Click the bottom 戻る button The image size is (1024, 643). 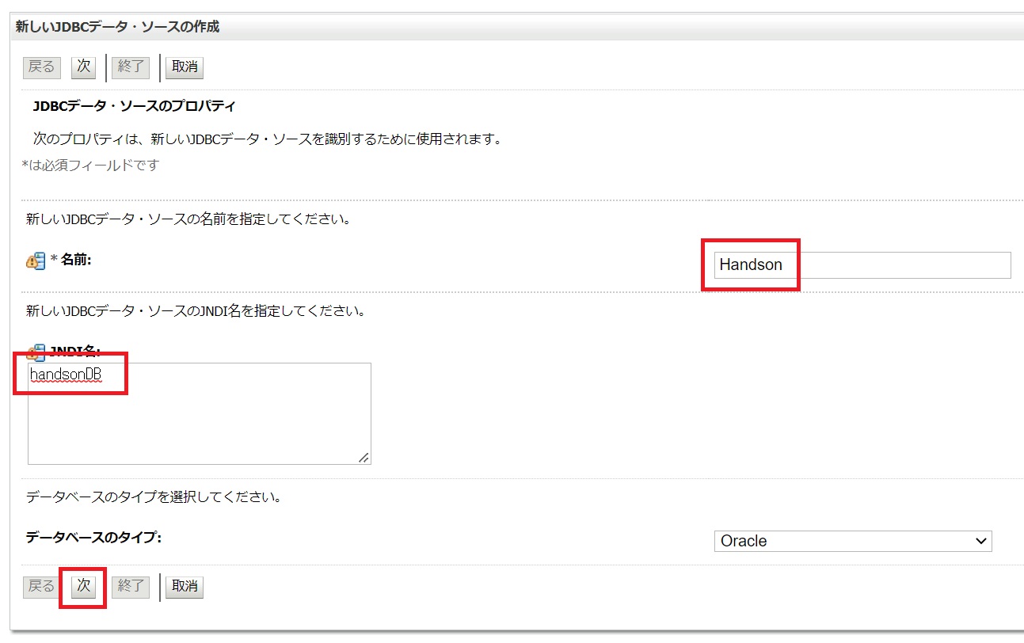click(41, 586)
